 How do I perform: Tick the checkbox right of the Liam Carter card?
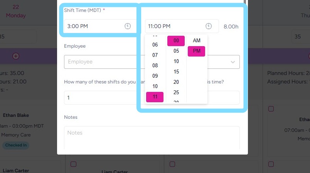coord(172,164)
